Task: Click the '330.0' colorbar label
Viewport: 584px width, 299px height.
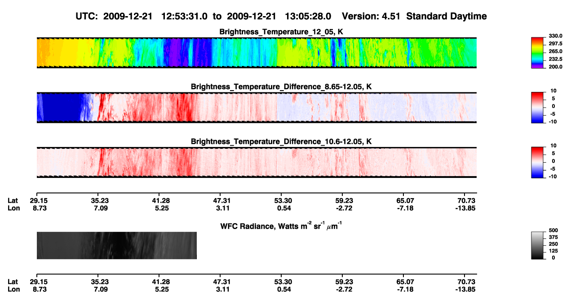Action: point(556,36)
